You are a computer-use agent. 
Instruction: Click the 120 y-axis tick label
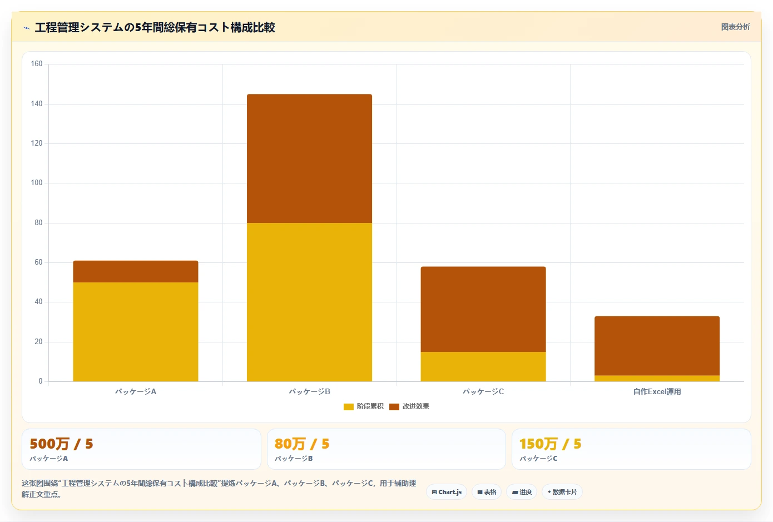pos(37,143)
